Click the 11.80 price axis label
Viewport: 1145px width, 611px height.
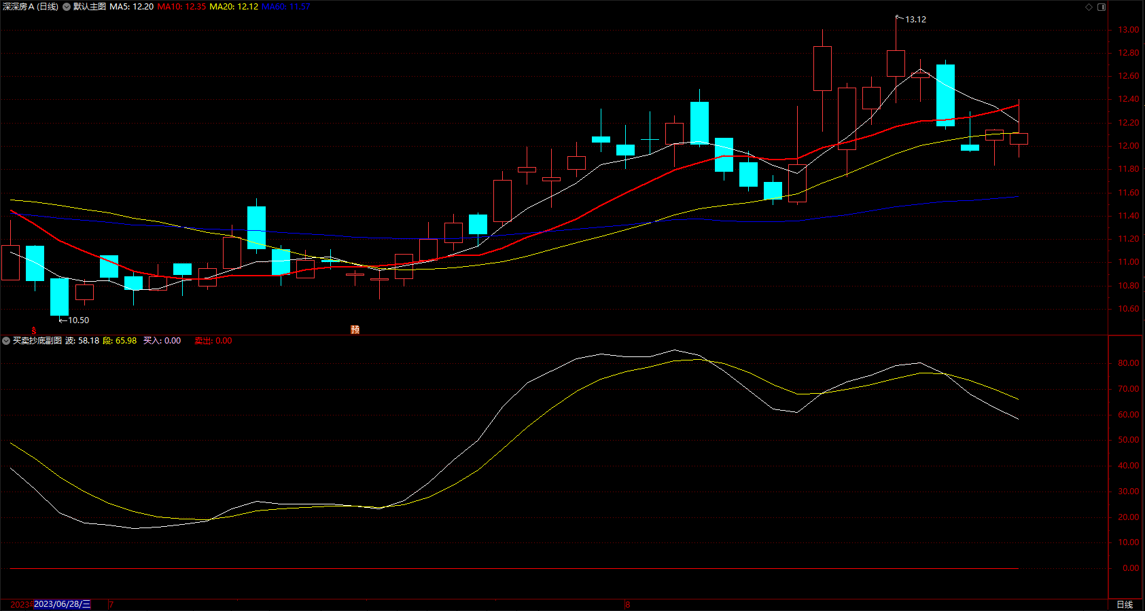pyautogui.click(x=1129, y=169)
